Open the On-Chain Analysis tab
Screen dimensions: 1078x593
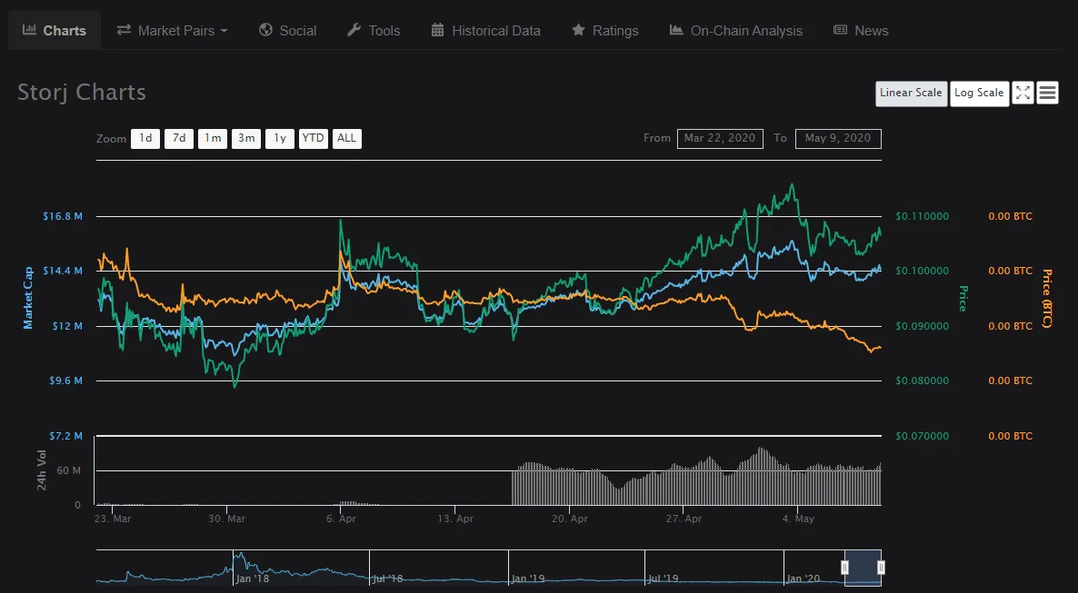pyautogui.click(x=736, y=30)
